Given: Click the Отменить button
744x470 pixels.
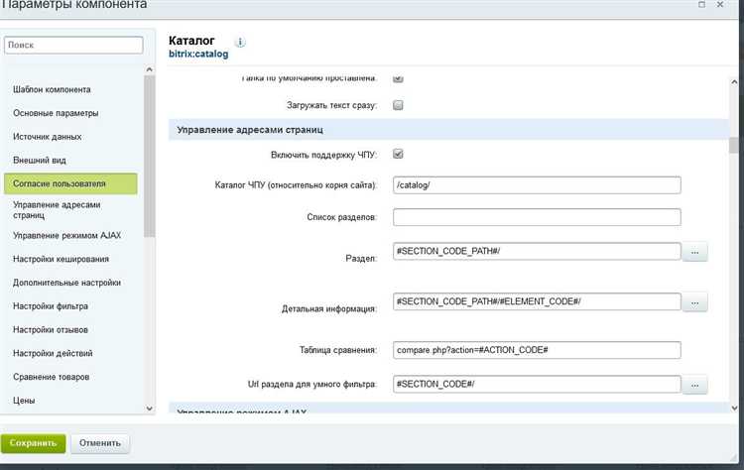Looking at the screenshot, I should click(99, 443).
